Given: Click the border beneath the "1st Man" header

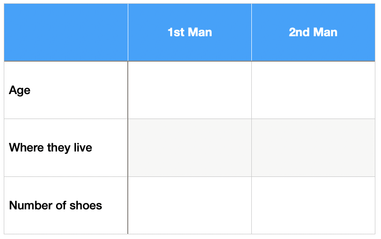Looking at the screenshot, I should point(190,61).
